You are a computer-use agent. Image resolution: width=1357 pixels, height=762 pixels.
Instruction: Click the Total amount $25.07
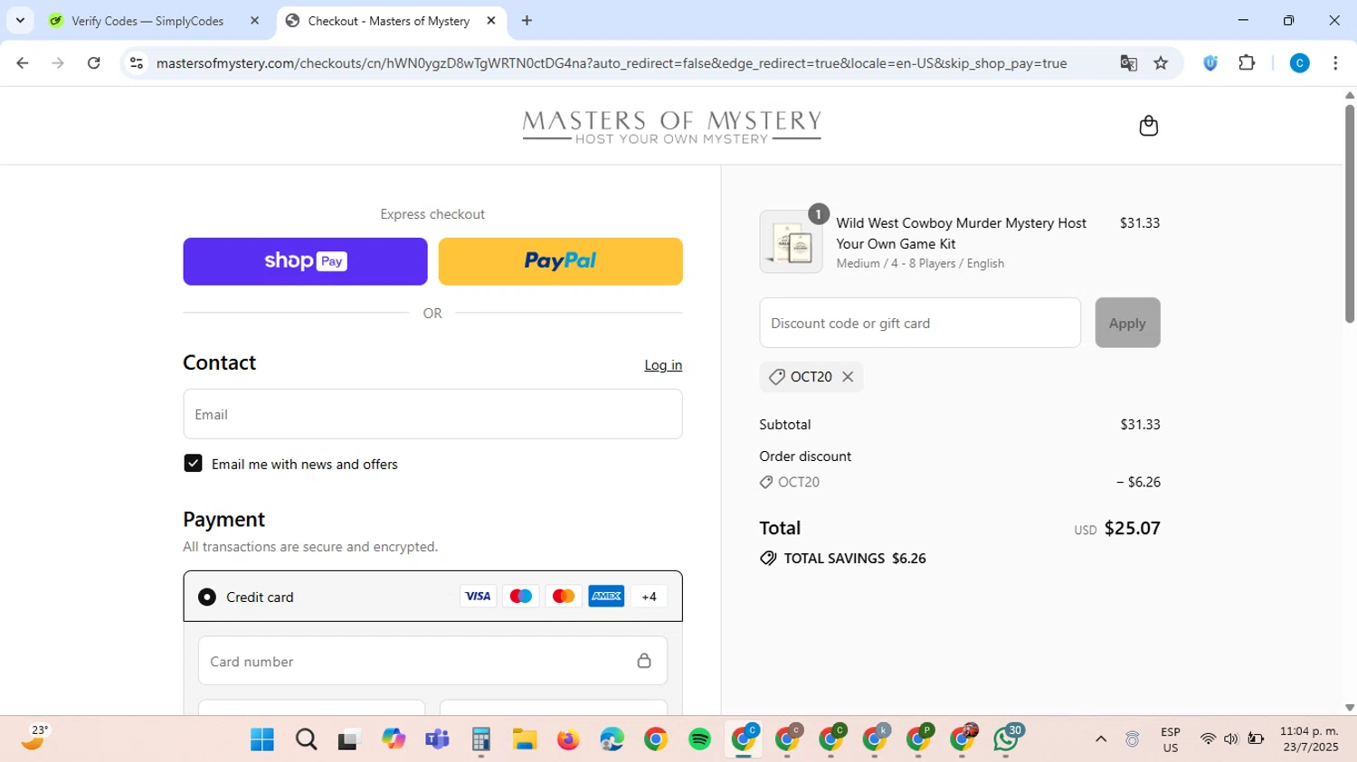coord(1132,529)
